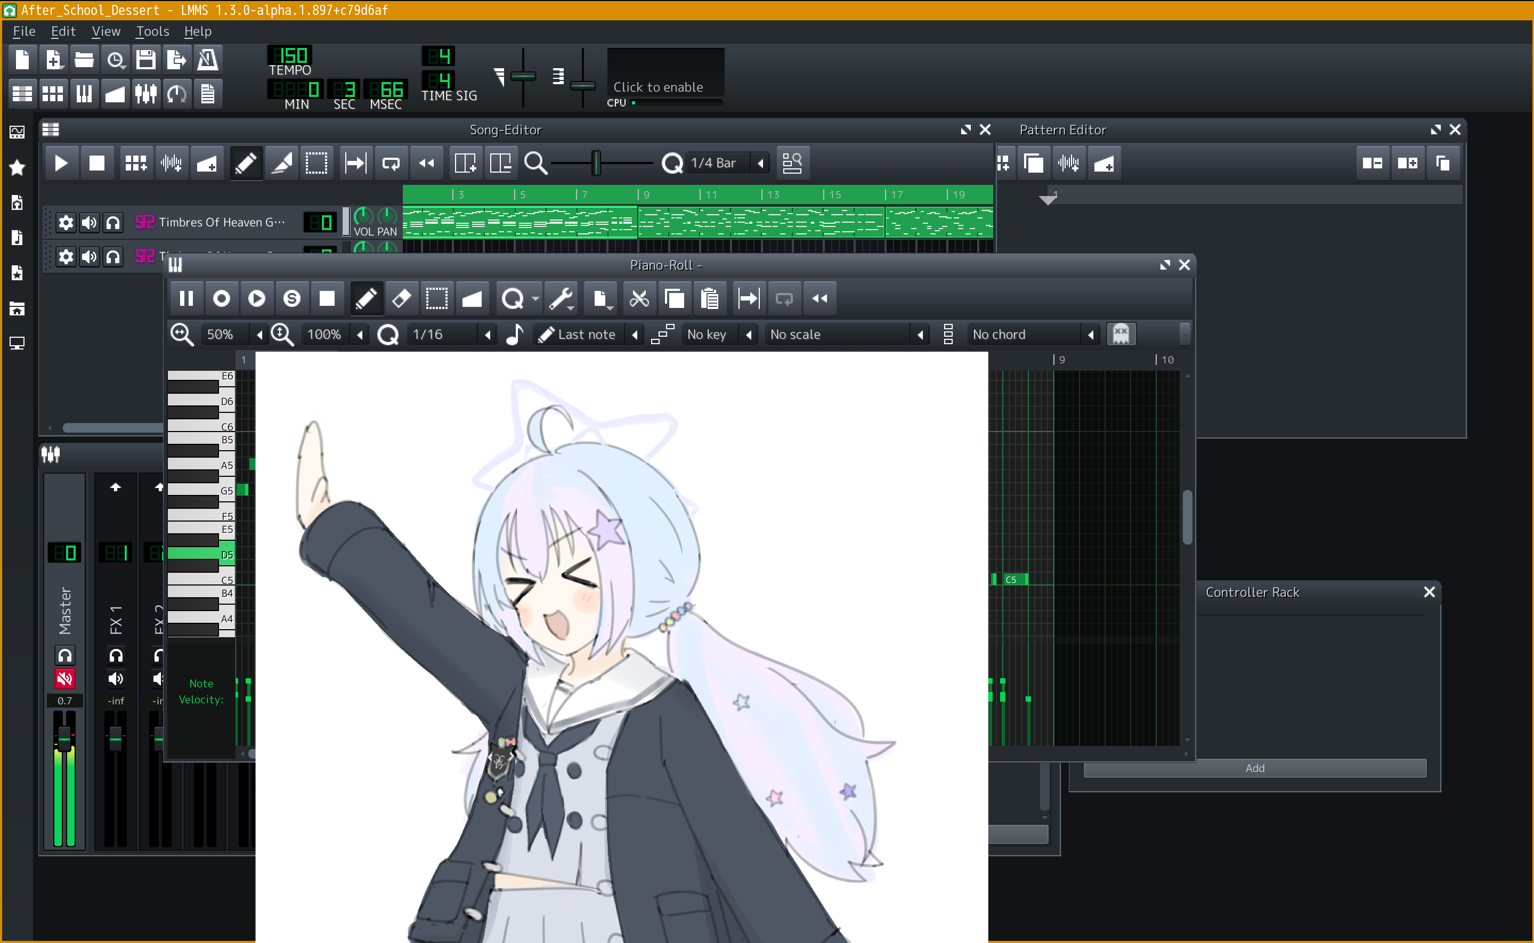The height and width of the screenshot is (943, 1534).
Task: Show the Mixer from the main toolbar
Action: click(x=145, y=94)
